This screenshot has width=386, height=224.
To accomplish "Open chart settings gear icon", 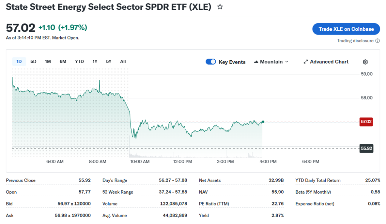I will (365, 62).
